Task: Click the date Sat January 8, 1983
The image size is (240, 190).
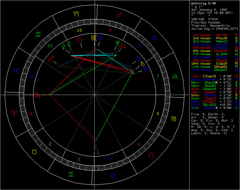Action: [x=209, y=10]
